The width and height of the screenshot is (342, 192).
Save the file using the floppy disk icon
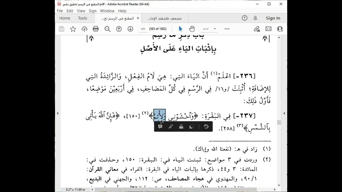[x=61, y=29]
